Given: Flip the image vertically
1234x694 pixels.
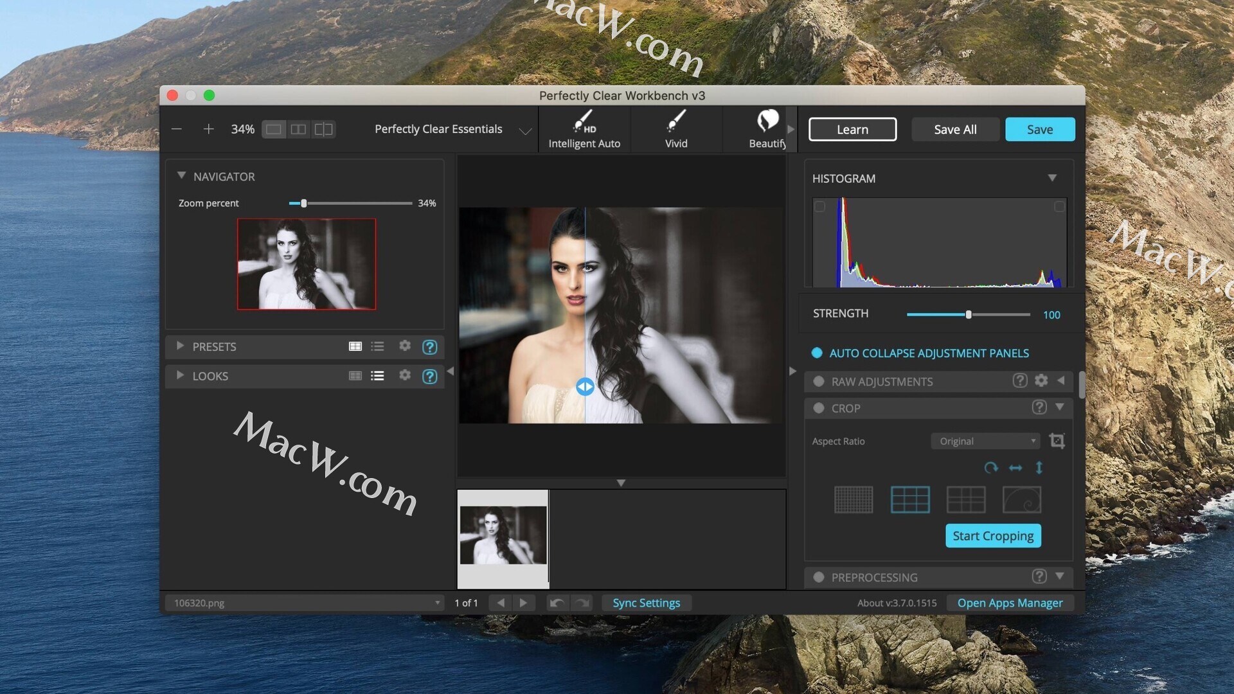Looking at the screenshot, I should [1039, 468].
